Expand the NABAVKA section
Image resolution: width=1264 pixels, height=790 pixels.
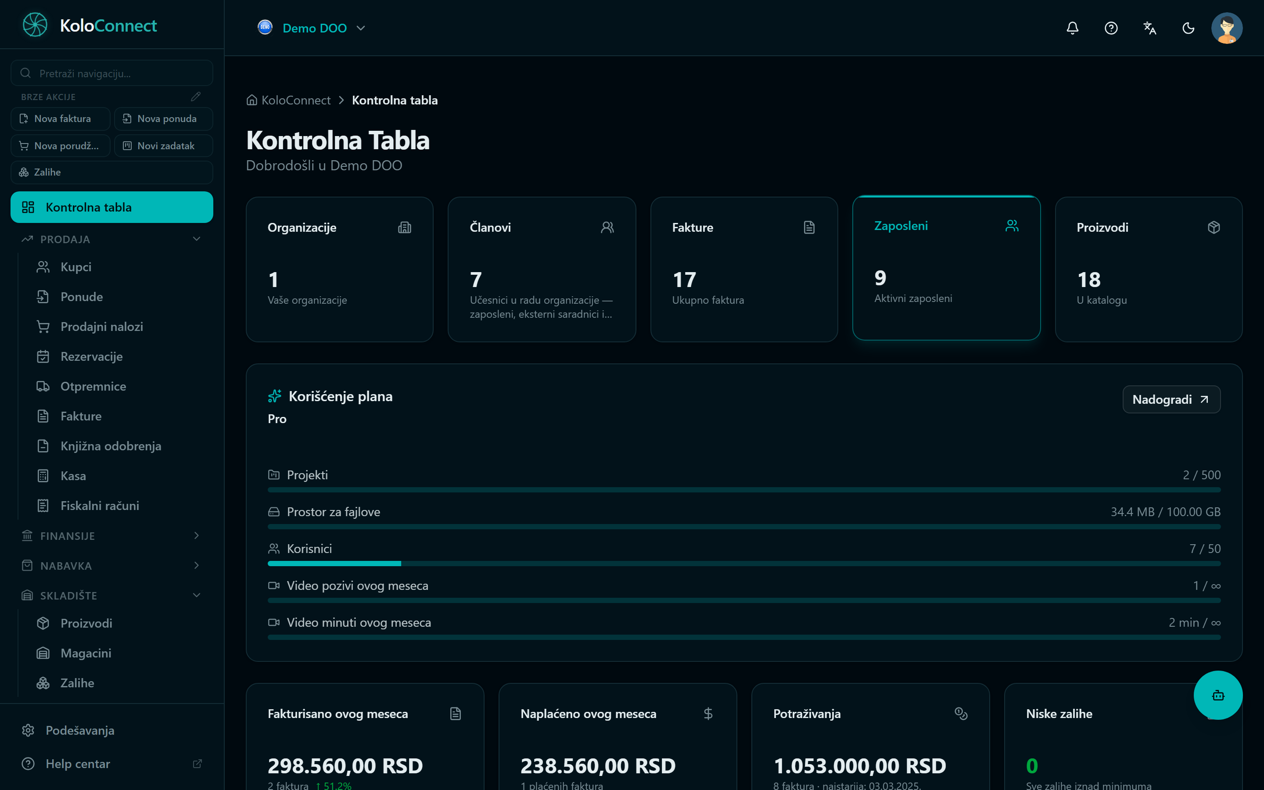coord(112,565)
